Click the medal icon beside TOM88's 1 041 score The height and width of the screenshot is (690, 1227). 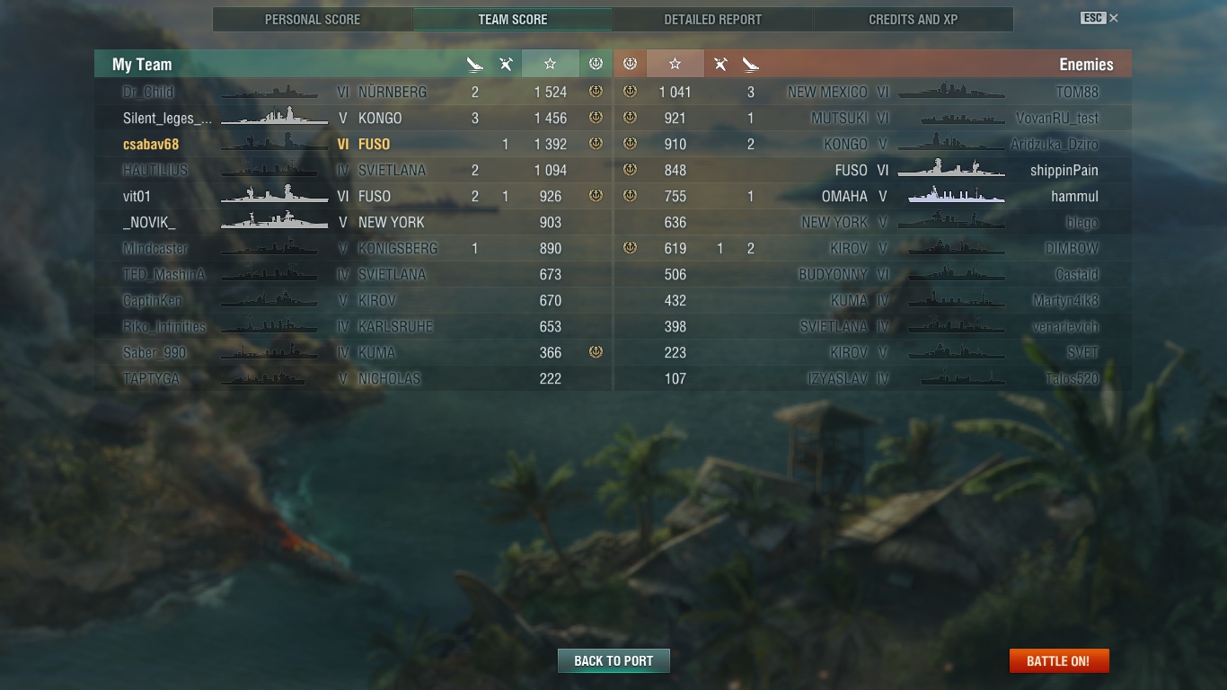[630, 92]
